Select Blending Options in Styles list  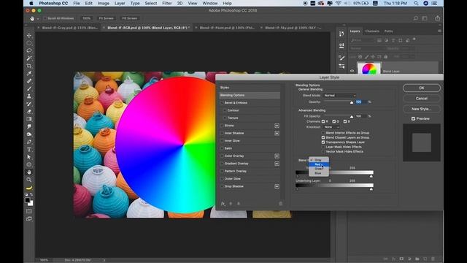click(x=250, y=95)
